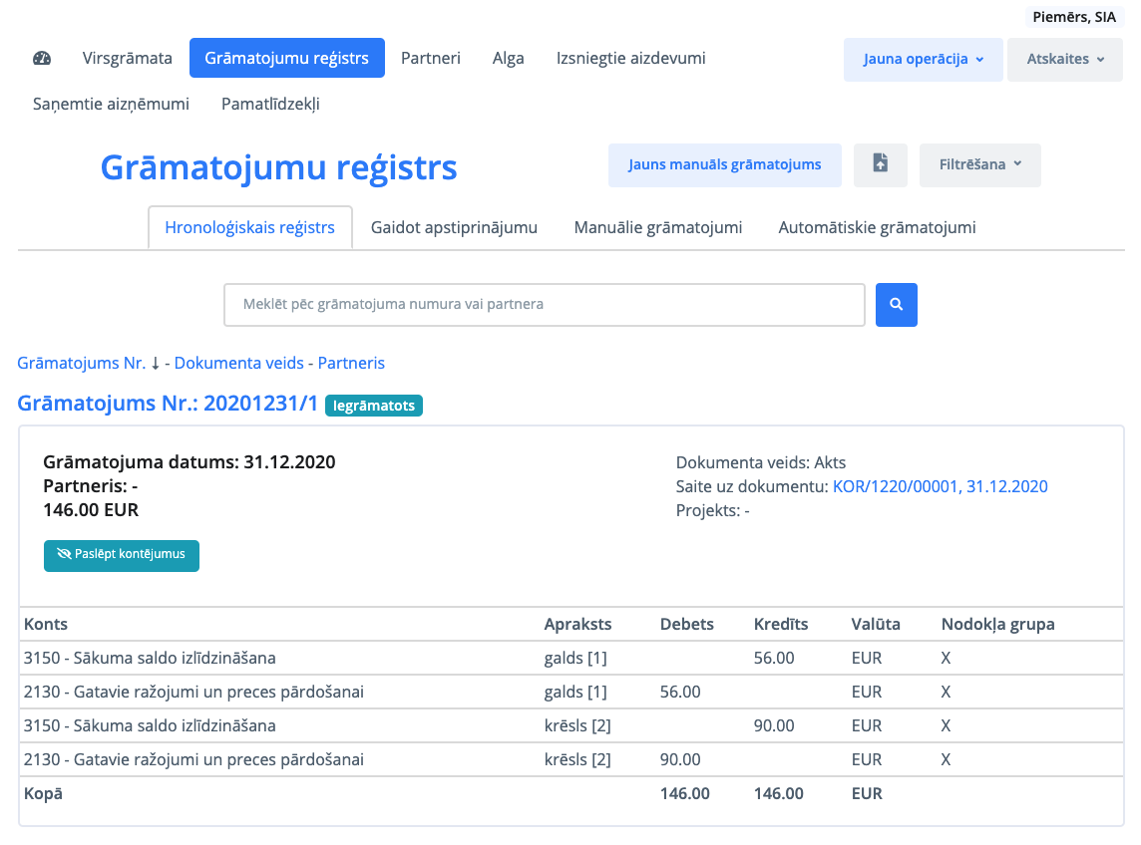Open document link KOR/1220/00001
The width and height of the screenshot is (1141, 845).
click(940, 486)
